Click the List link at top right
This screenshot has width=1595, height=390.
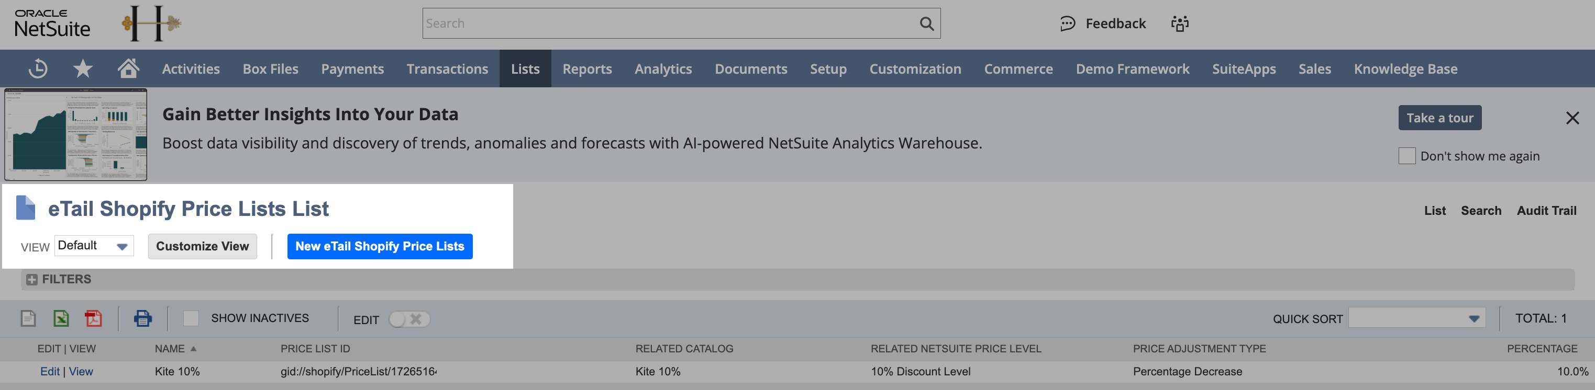point(1435,211)
